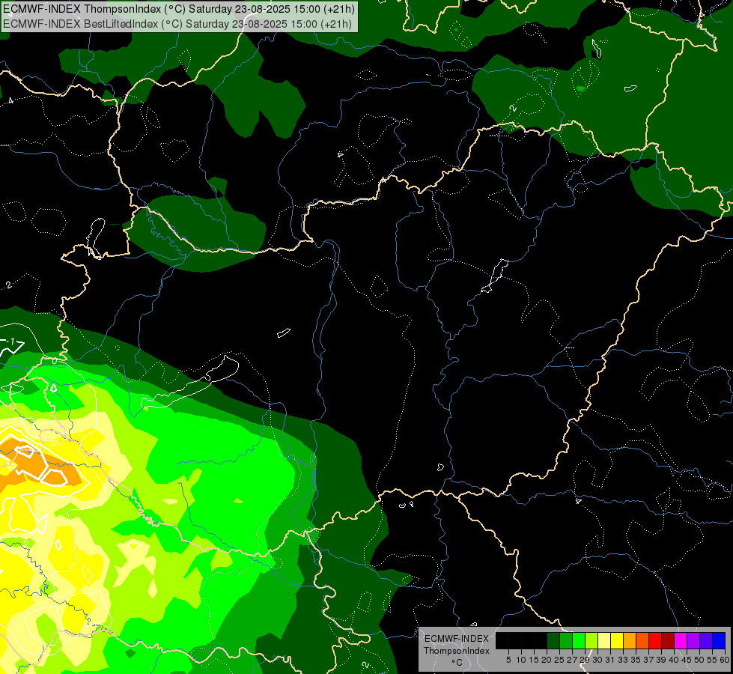Click legend tick label '25'
The image size is (733, 674).
tap(559, 660)
